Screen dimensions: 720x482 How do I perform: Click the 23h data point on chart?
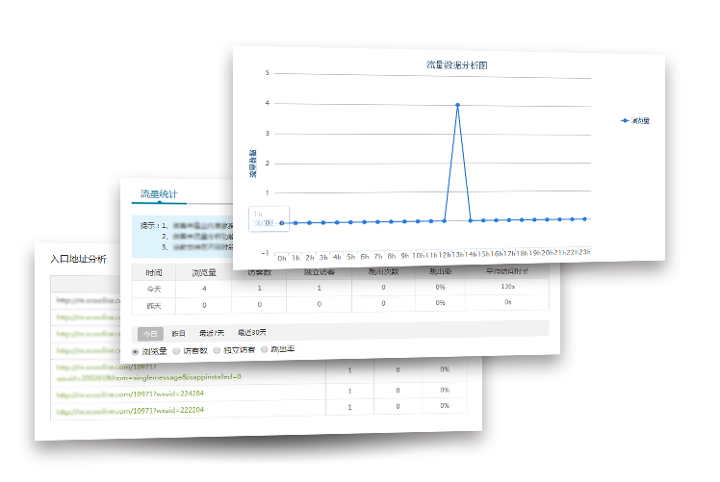coord(584,218)
